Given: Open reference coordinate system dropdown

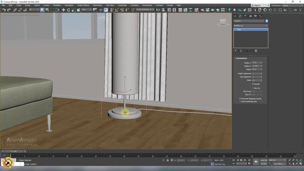Looking at the screenshot, I should pos(86,9).
